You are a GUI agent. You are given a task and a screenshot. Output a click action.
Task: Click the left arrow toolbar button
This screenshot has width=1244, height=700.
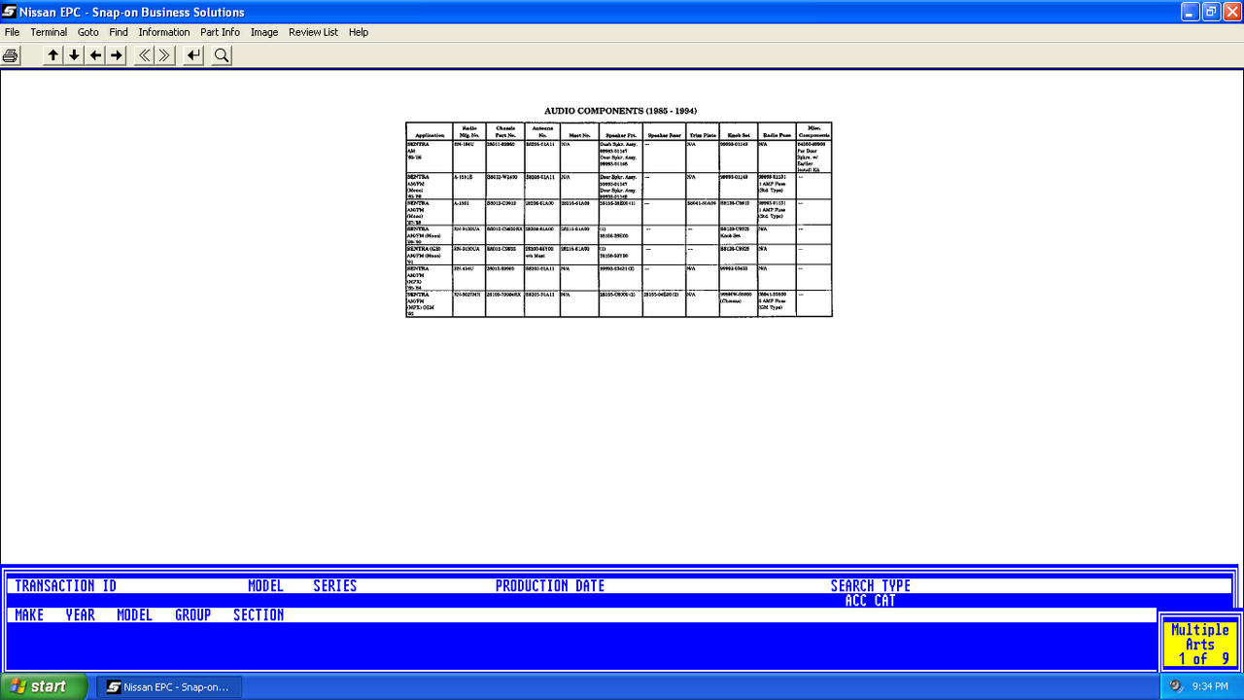click(95, 55)
